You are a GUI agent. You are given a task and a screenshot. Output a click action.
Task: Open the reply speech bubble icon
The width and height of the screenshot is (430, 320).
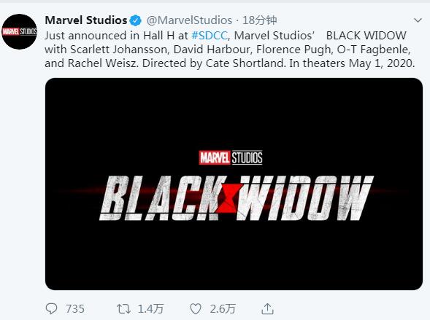51,309
